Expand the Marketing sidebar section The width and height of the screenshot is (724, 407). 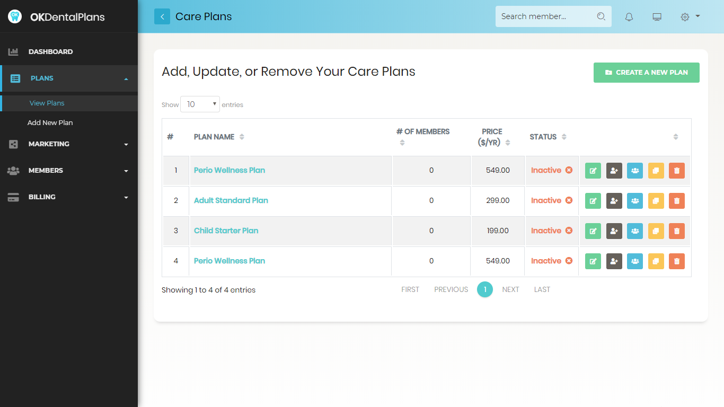pos(69,144)
